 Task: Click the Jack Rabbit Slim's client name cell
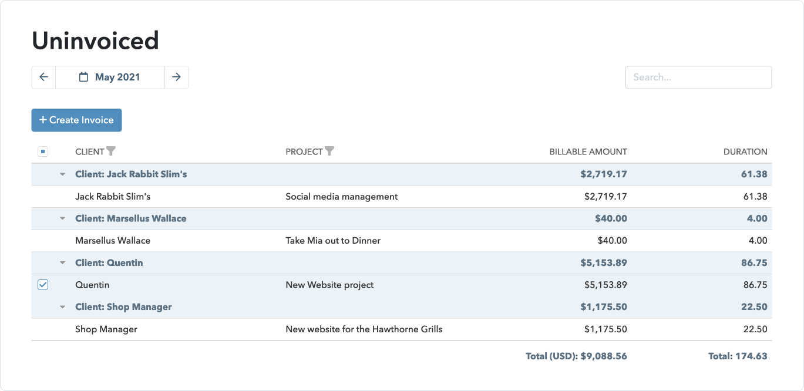113,197
